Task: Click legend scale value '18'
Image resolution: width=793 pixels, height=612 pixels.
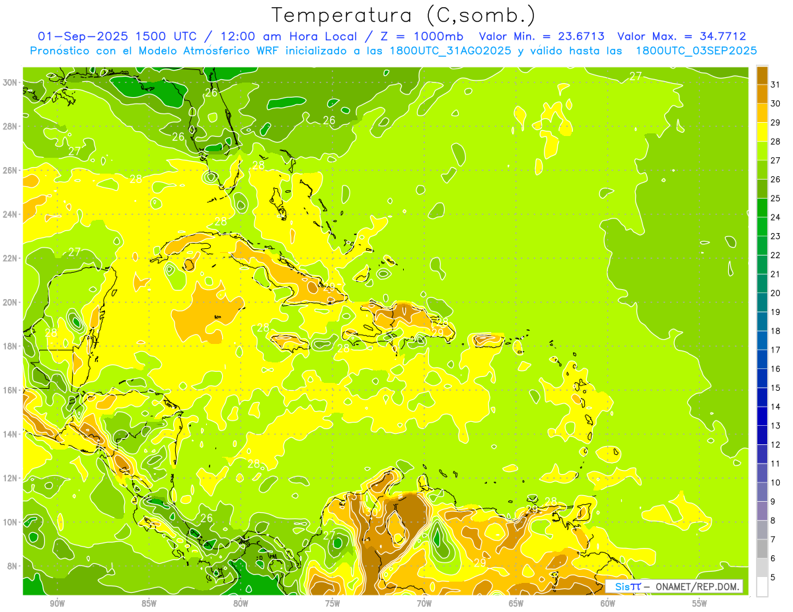Action: tap(776, 331)
